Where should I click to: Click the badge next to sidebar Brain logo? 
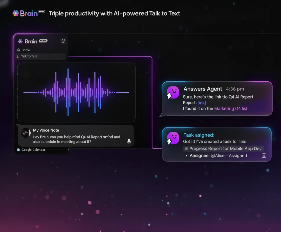tap(43, 40)
